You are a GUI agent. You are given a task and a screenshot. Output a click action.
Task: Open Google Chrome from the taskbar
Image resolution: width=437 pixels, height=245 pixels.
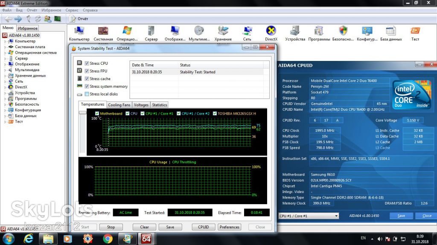click(x=108, y=239)
